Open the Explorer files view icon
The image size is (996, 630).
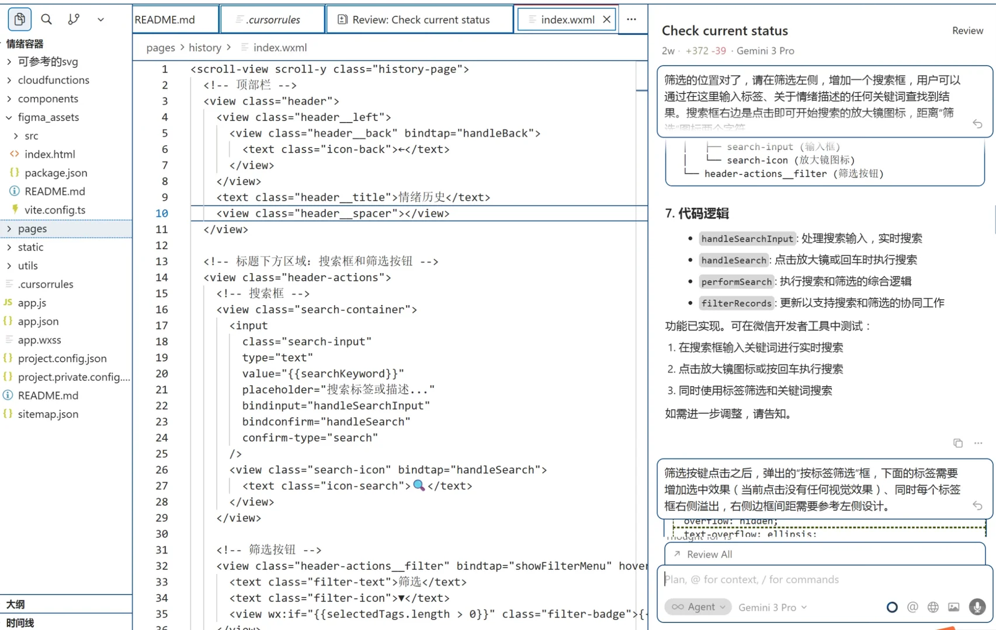coord(19,19)
